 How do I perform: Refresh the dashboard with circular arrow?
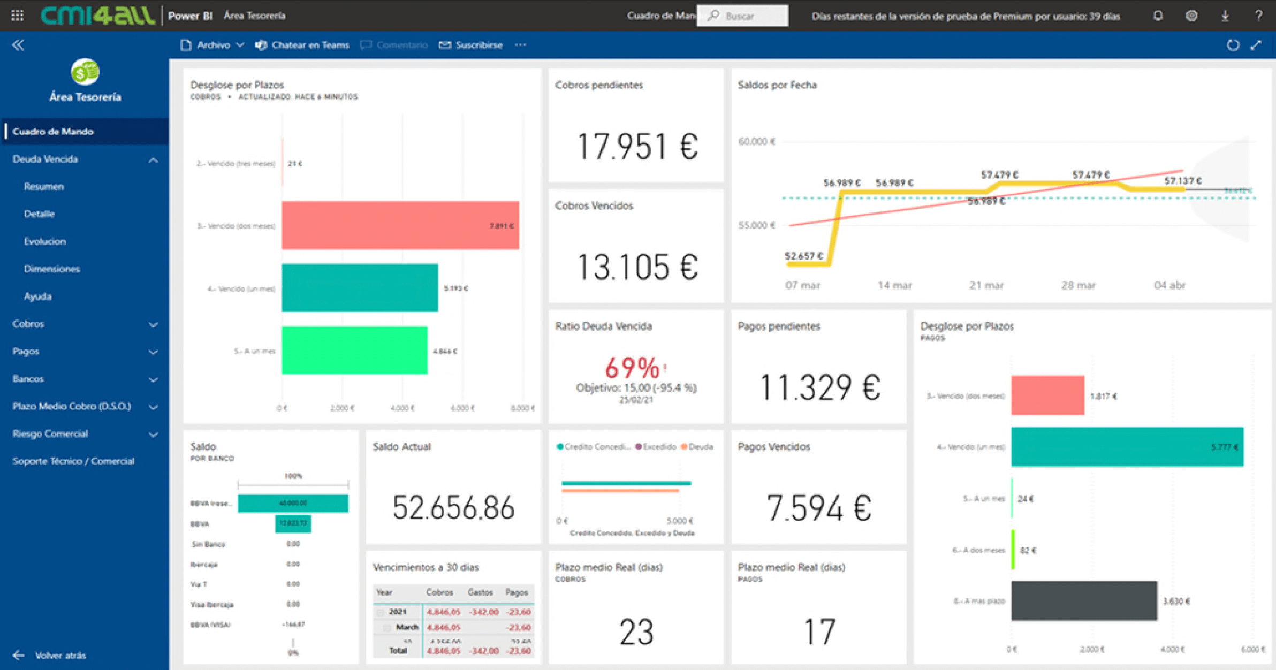coord(1233,45)
